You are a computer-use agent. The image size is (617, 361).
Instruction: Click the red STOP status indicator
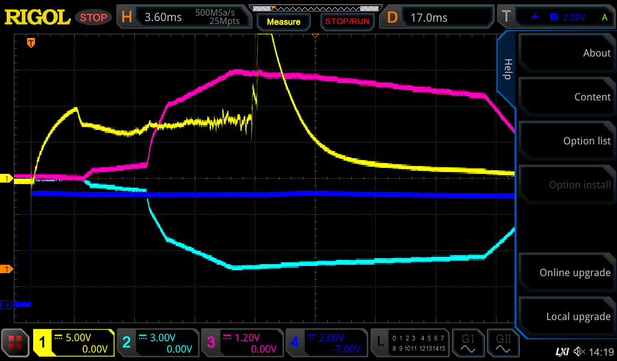pos(93,17)
